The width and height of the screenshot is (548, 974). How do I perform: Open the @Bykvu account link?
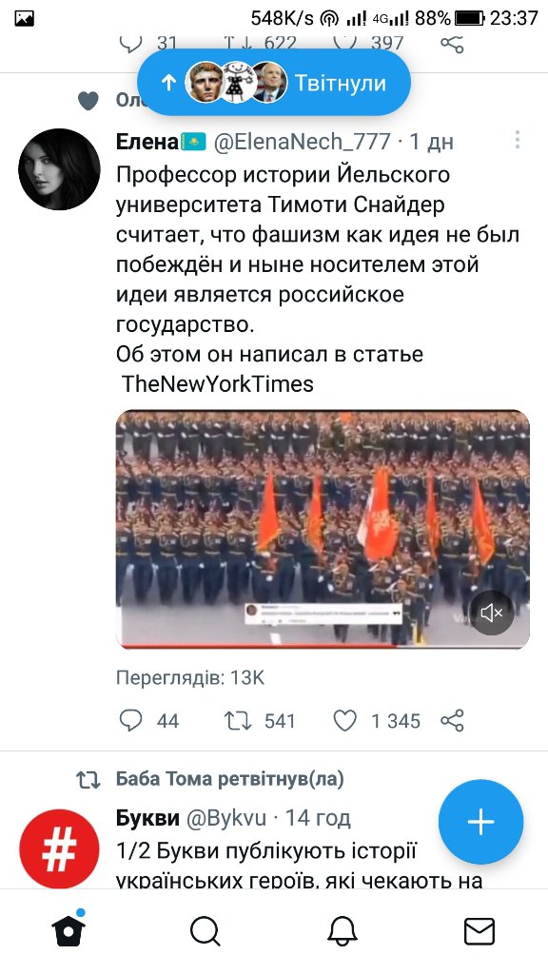pos(226,818)
